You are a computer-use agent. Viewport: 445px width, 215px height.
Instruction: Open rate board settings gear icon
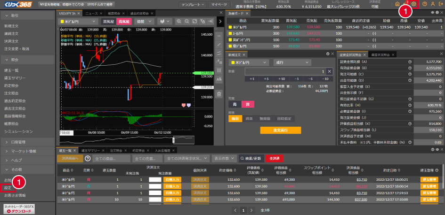[437, 13]
